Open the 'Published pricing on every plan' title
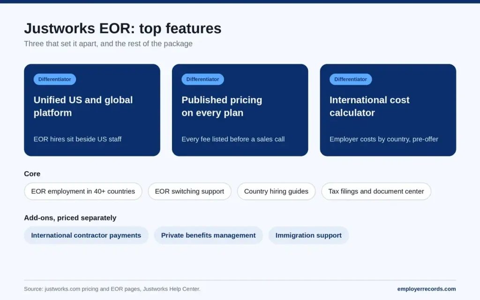This screenshot has width=480, height=300. (222, 106)
